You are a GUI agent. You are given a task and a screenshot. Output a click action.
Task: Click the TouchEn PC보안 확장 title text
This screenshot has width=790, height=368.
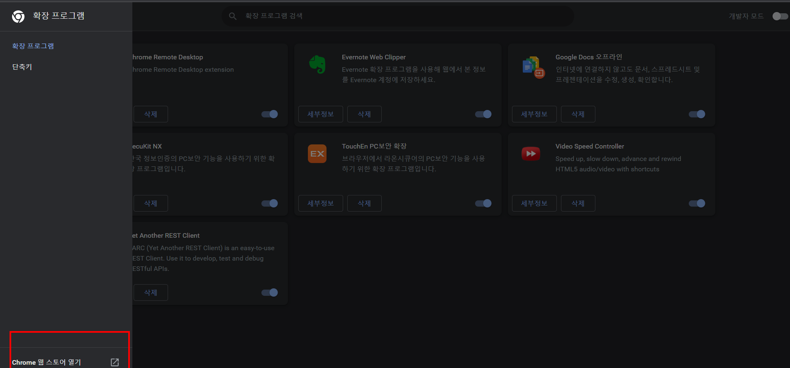point(374,146)
